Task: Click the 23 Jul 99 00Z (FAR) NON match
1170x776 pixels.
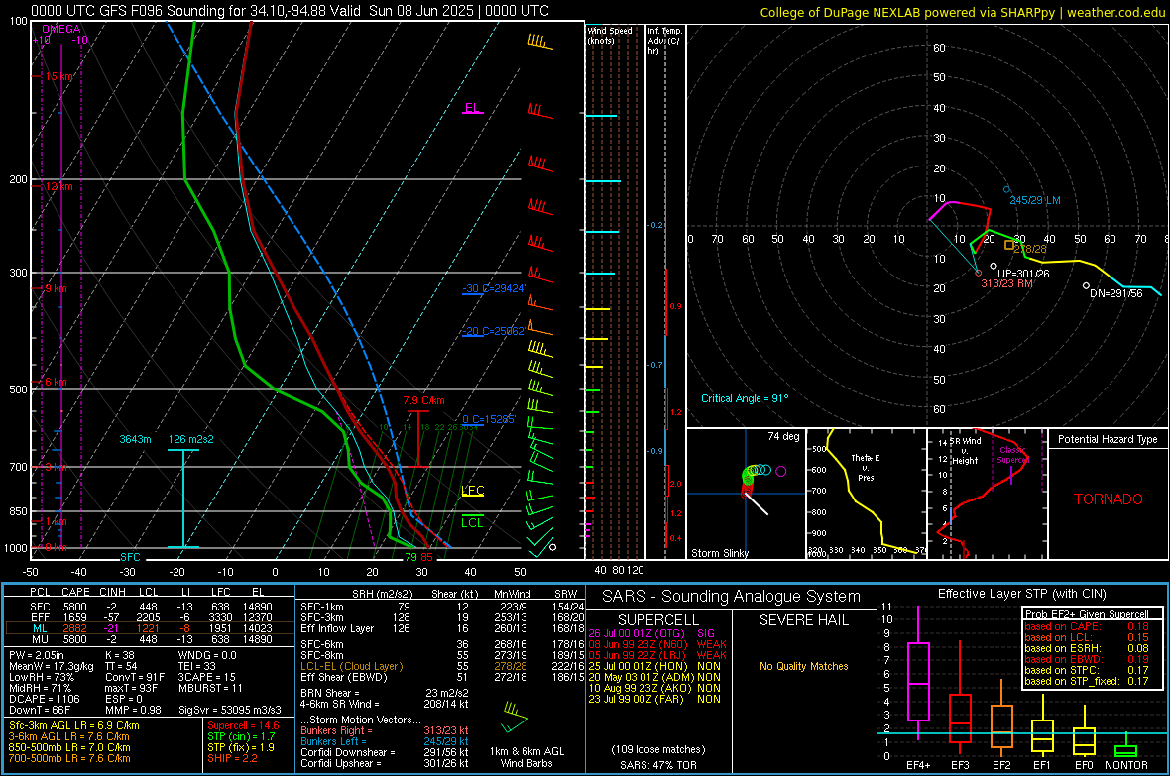Action: pos(654,699)
